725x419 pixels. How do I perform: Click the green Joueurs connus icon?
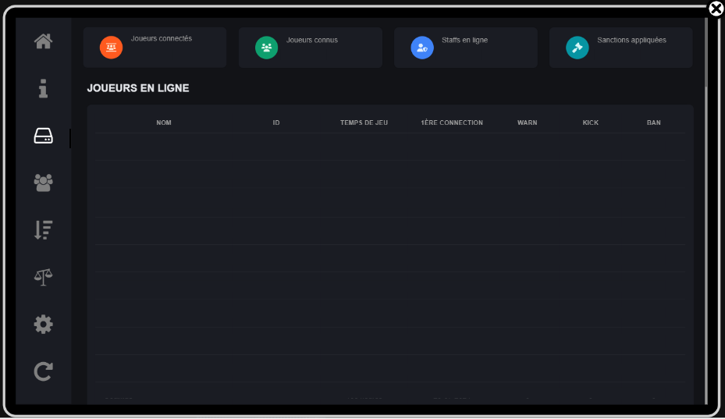pyautogui.click(x=267, y=48)
